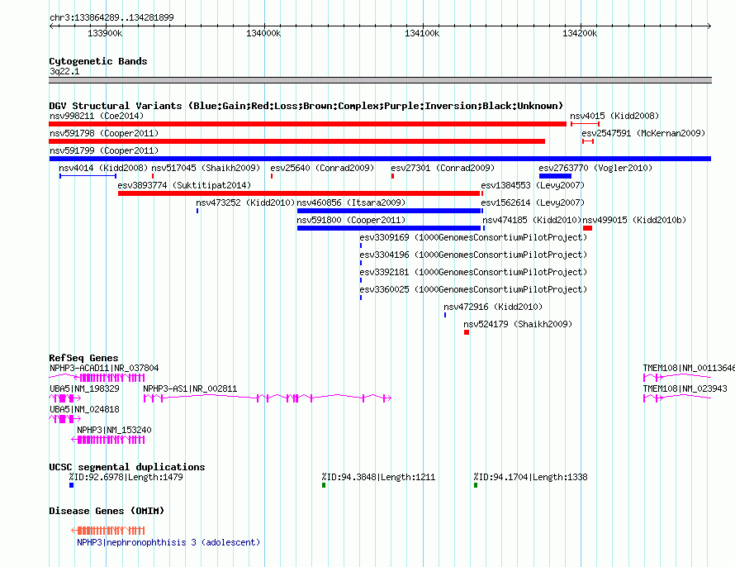This screenshot has width=735, height=567.
Task: Click gene label TMEM108|NM_023943
Action: pos(685,388)
